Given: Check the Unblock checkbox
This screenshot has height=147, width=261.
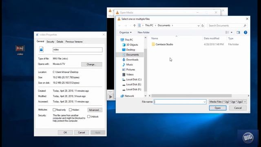Looking at the screenshot, I should pyautogui.click(x=89, y=116).
